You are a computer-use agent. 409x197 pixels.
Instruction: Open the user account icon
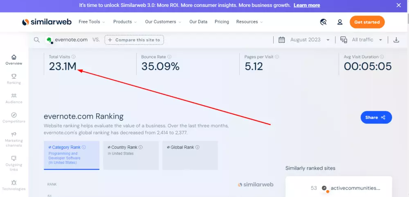339,22
